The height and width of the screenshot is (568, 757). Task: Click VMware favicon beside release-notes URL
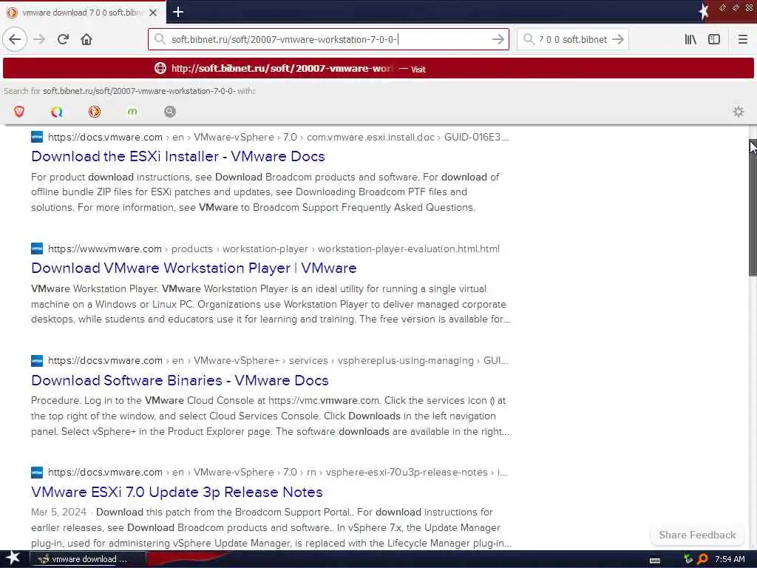coord(37,472)
